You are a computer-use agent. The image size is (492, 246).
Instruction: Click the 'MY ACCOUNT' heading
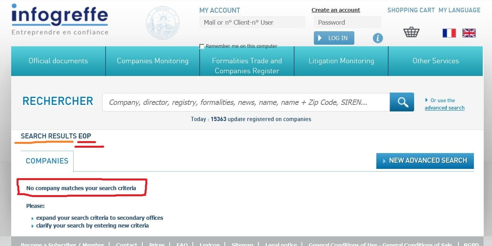click(220, 10)
